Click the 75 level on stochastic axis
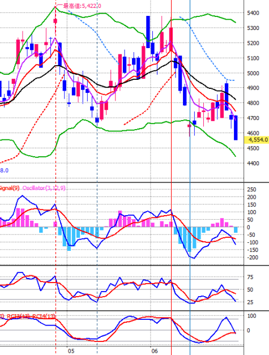 (250, 277)
